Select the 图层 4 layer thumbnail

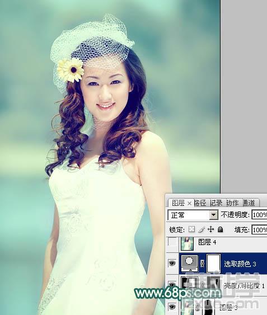[x=187, y=243]
